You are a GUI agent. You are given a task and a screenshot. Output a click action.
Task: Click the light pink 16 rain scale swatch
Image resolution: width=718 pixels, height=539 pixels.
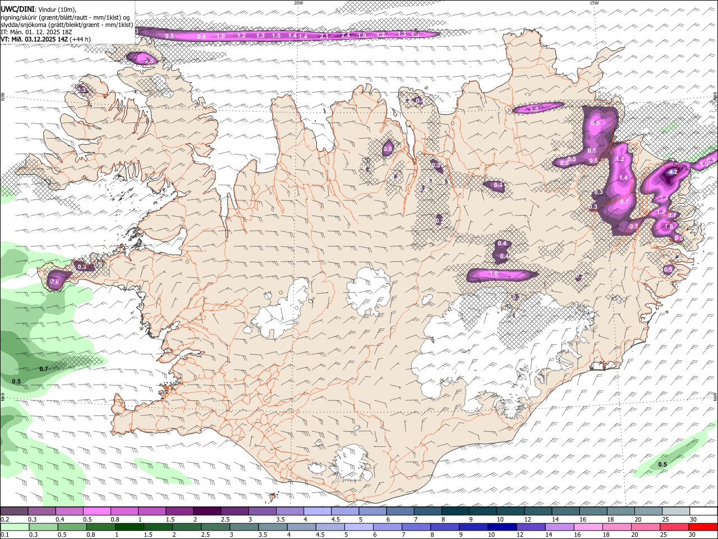587,527
